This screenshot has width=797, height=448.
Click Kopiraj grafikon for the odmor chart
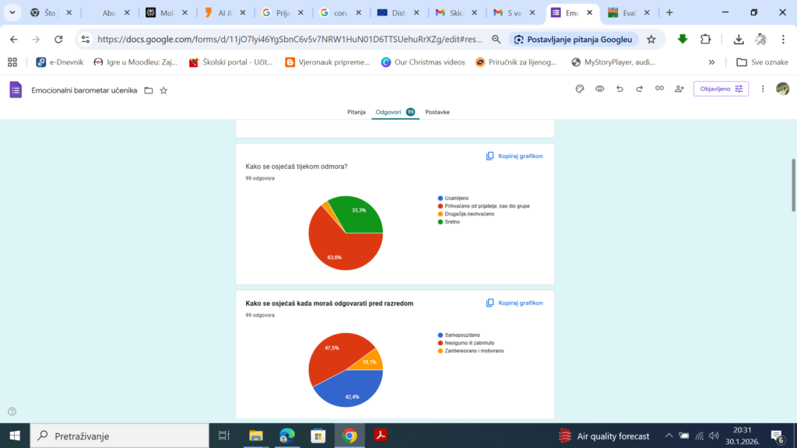514,156
